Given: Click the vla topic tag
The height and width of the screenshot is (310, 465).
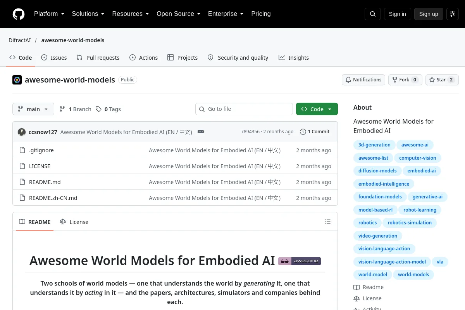Looking at the screenshot, I should tap(440, 262).
